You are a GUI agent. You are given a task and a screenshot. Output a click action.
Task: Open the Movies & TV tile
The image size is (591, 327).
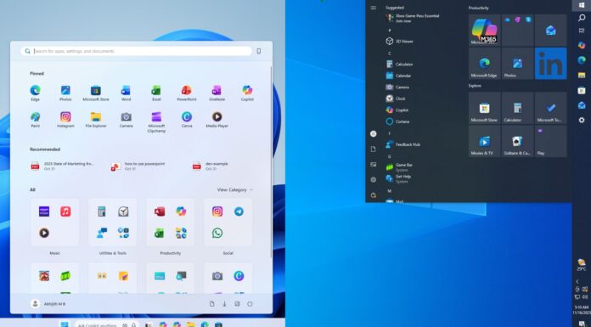pos(484,141)
